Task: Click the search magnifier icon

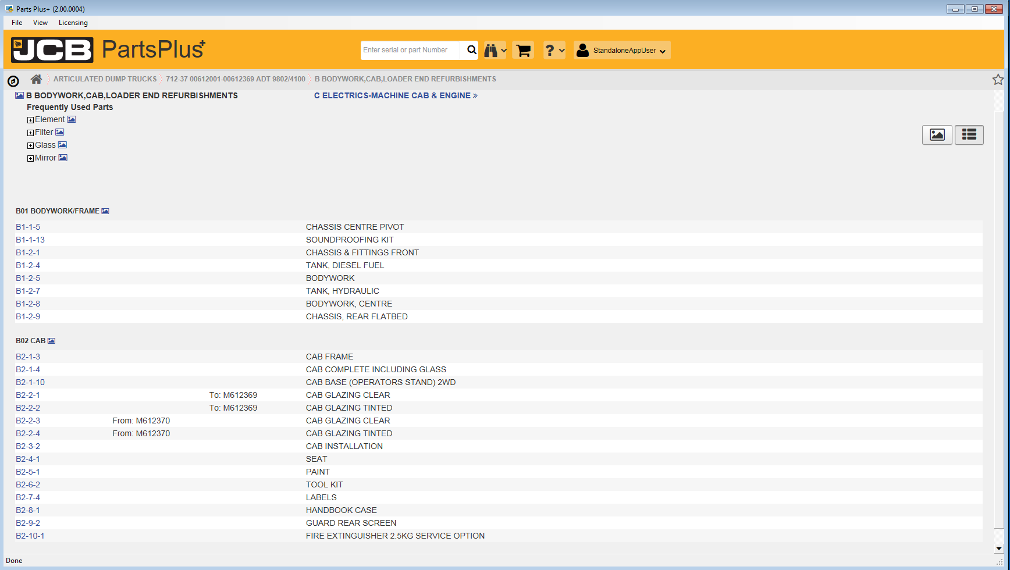Action: (471, 50)
